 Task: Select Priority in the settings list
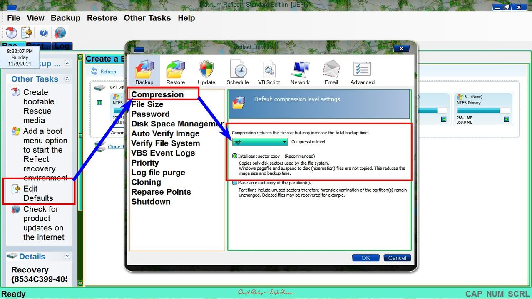tap(145, 163)
